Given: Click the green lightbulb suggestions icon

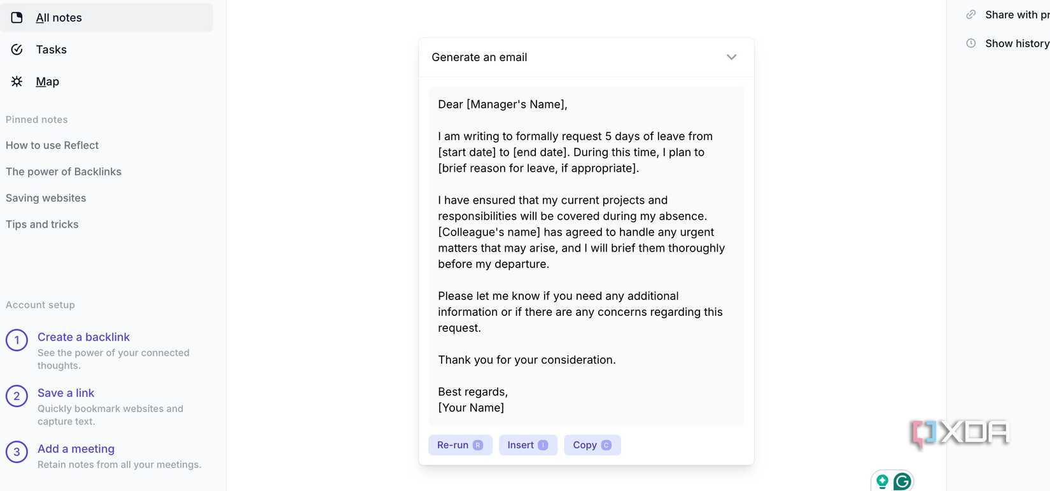Looking at the screenshot, I should (x=882, y=482).
